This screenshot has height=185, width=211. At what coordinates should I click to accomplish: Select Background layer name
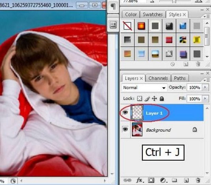tap(159, 130)
